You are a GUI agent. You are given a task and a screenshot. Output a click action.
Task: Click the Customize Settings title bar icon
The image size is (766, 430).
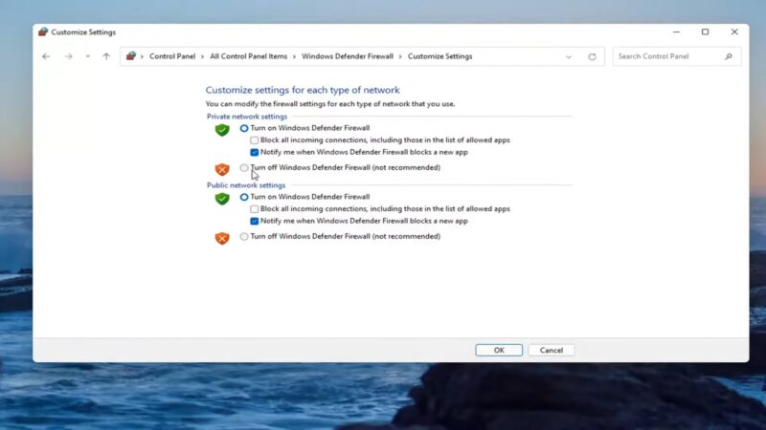click(x=43, y=32)
